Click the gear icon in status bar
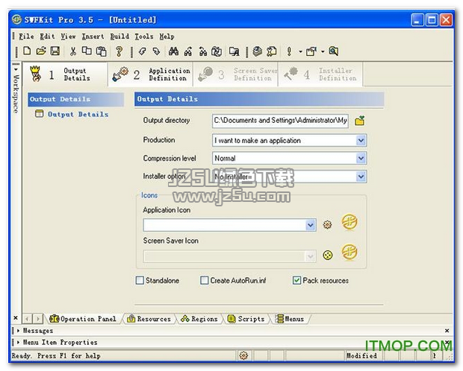This screenshot has width=463, height=371. [x=243, y=355]
